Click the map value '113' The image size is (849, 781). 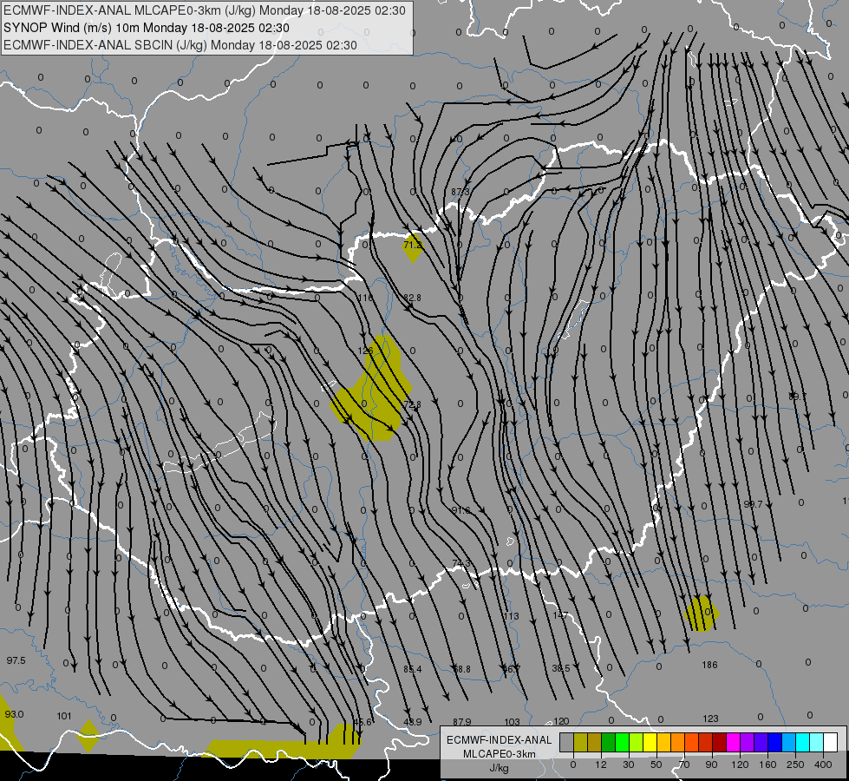[x=511, y=616]
